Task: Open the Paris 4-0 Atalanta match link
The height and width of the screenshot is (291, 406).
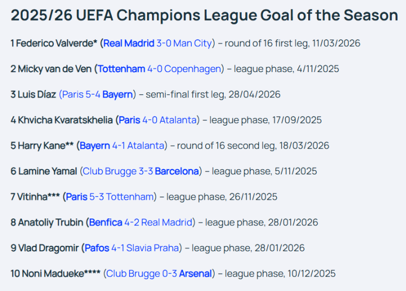Action: pyautogui.click(x=158, y=120)
